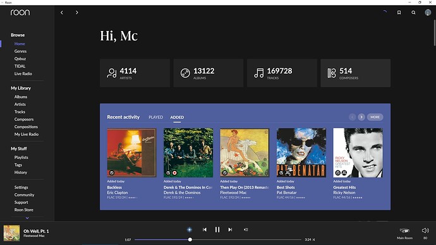436x245 pixels.
Task: Open Genres in the sidebar
Action: (21, 51)
